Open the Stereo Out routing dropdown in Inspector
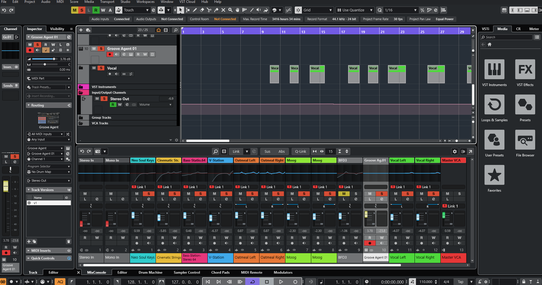The height and width of the screenshot is (285, 542). click(x=49, y=181)
